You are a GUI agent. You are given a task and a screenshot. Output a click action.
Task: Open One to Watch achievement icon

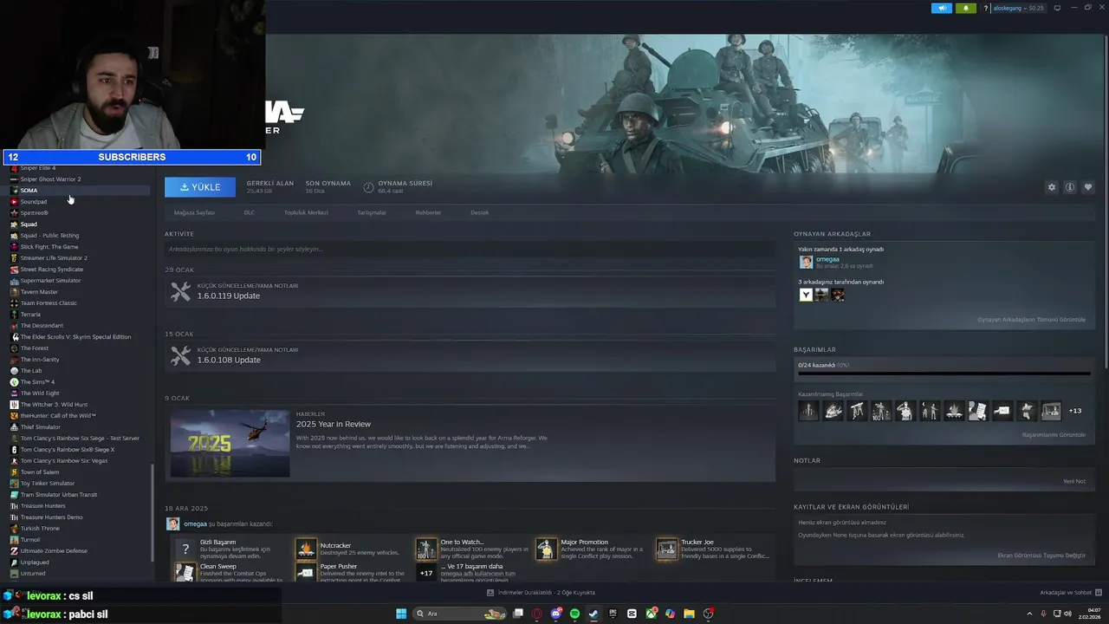[x=425, y=549]
